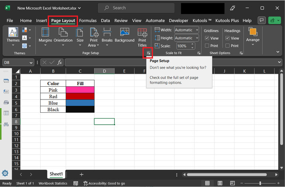Click the Comments button
Screen dimensions: 285x187
tap(261, 20)
